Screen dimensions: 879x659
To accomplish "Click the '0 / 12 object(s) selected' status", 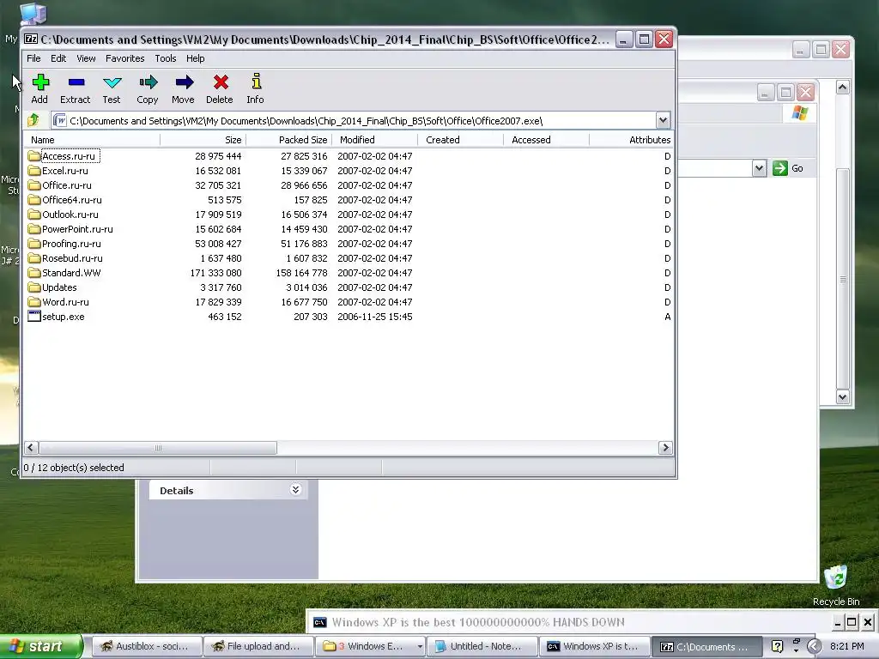I will coord(74,468).
